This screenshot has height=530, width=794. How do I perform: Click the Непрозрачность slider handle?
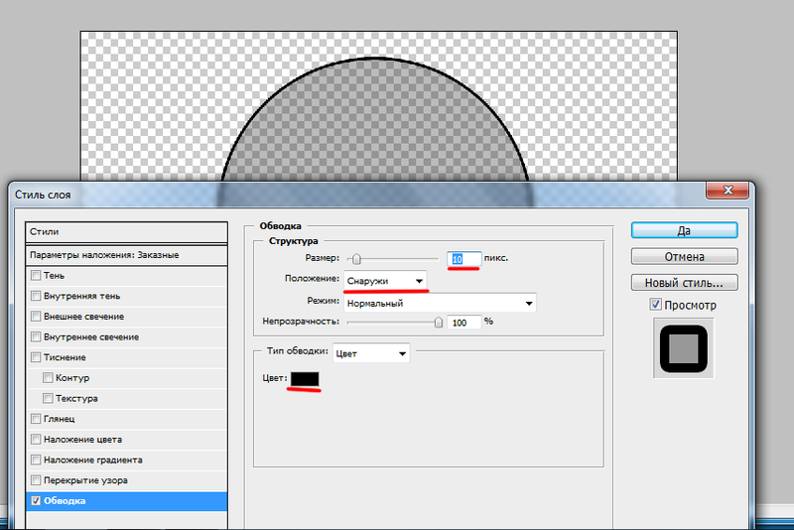click(x=439, y=323)
